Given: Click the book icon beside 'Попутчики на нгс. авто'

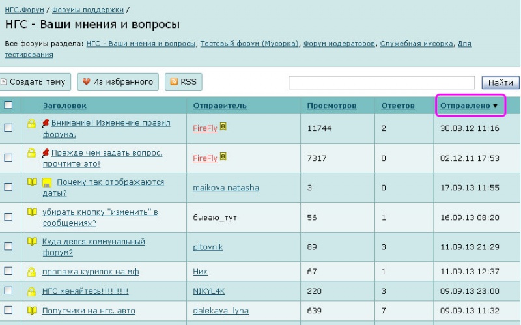Looking at the screenshot, I should pos(31,311).
